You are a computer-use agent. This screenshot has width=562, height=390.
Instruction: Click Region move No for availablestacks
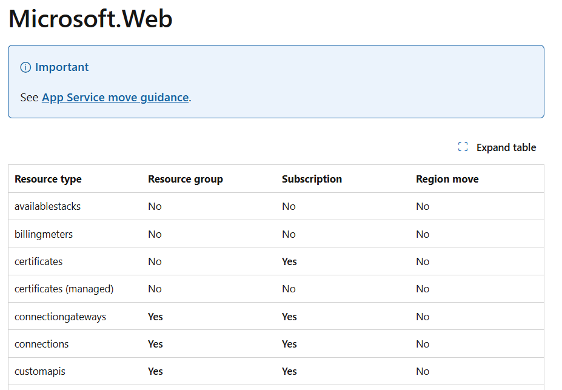423,206
